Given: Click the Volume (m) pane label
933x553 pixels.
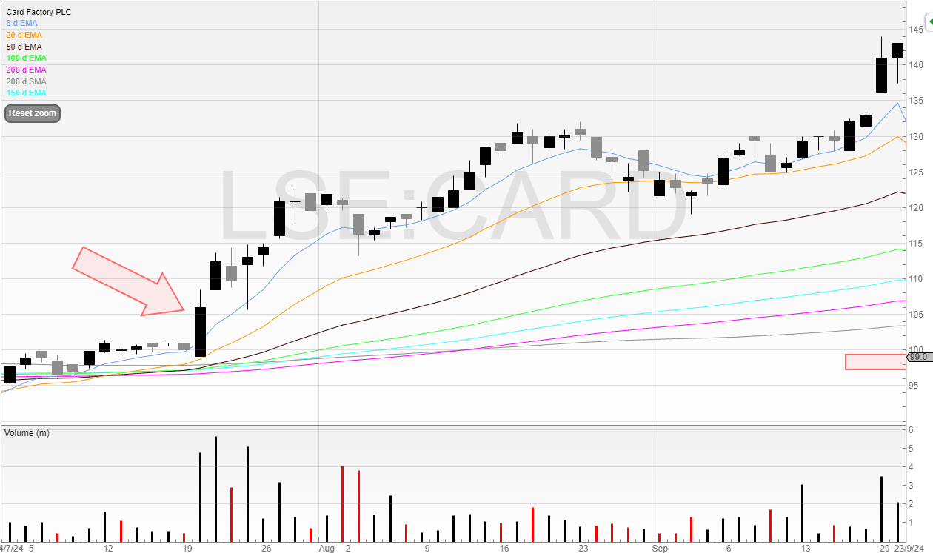Looking at the screenshot, I should 27,432.
